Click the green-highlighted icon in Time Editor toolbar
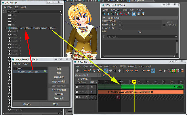 pyautogui.click(x=173, y=71)
